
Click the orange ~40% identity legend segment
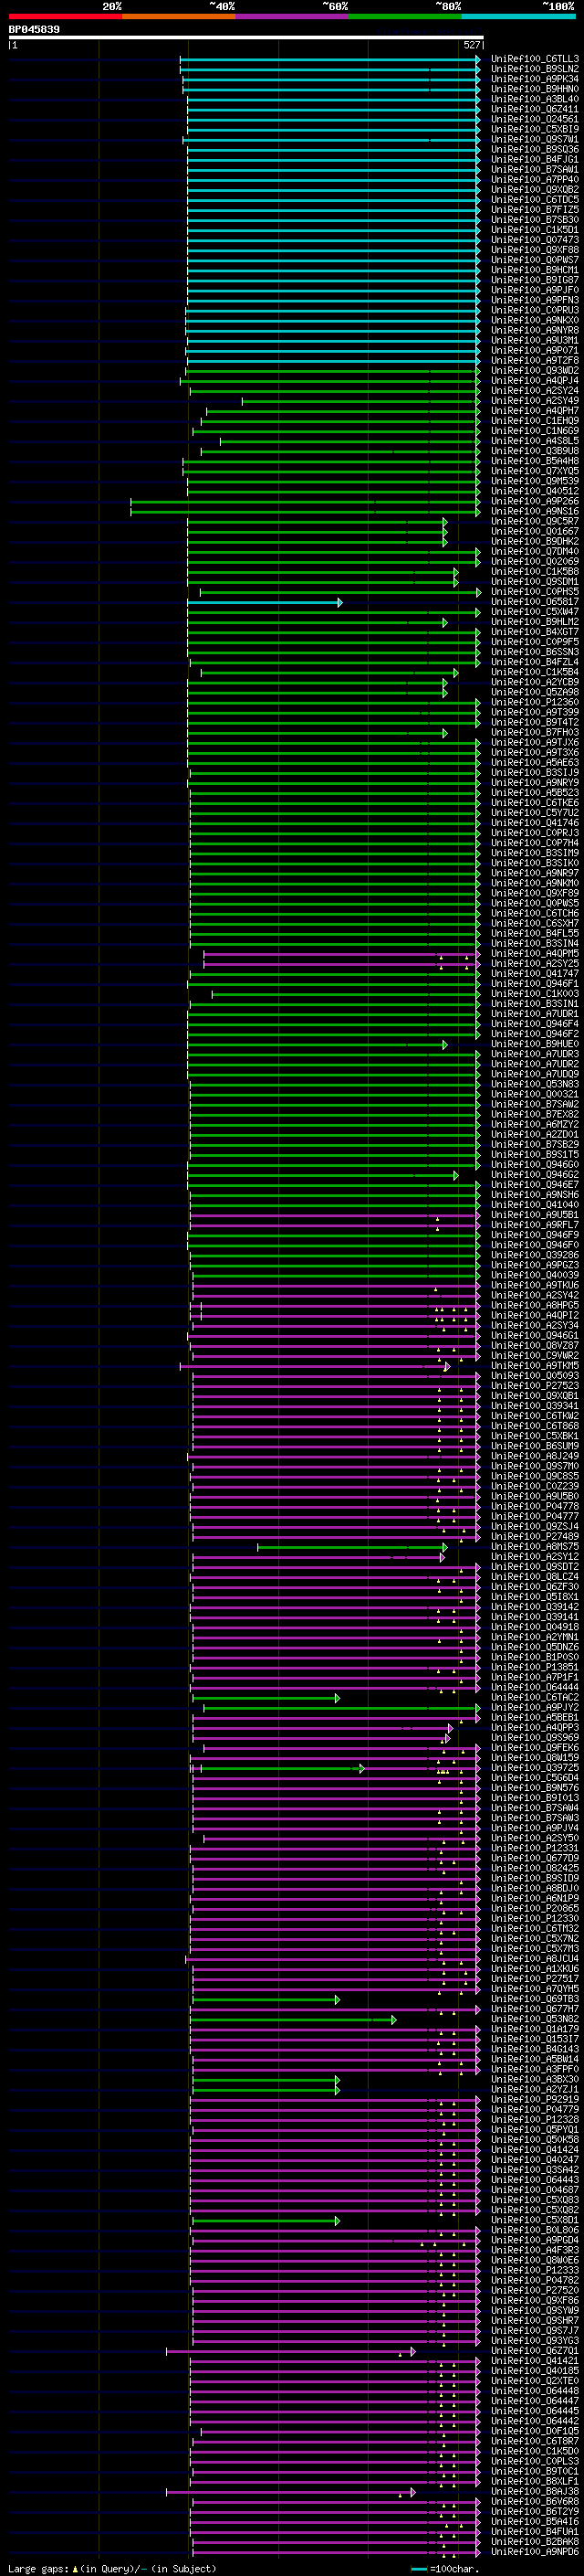coord(179,16)
